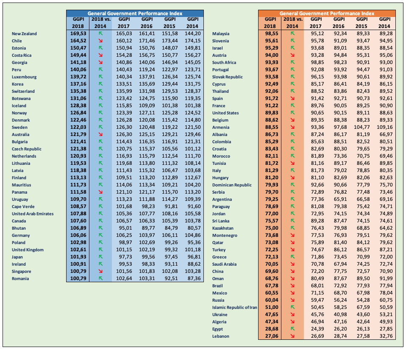Click the red trend arrow for Spain
Screen dimensions: 406x350
click(292, 98)
